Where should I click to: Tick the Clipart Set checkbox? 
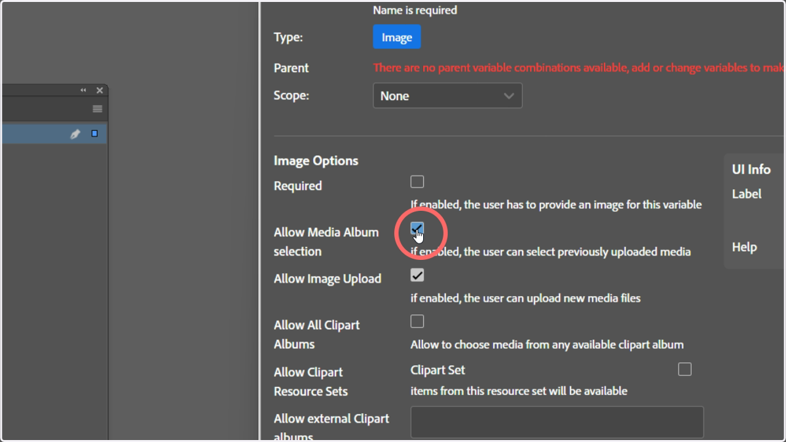[x=684, y=369]
